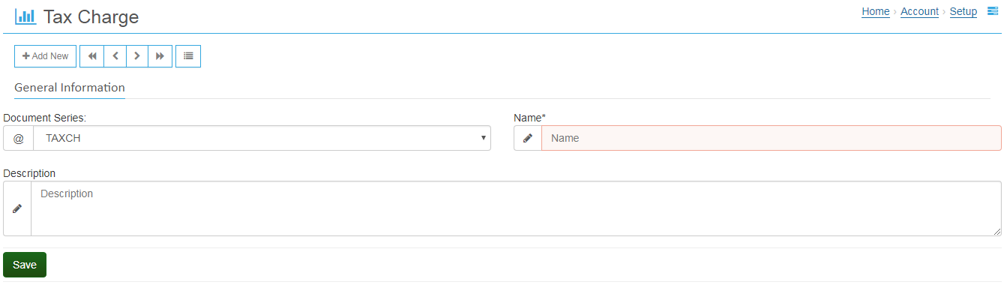Click the menu icon beside Setup
Viewport: 1004px width, 303px height.
pyautogui.click(x=993, y=11)
